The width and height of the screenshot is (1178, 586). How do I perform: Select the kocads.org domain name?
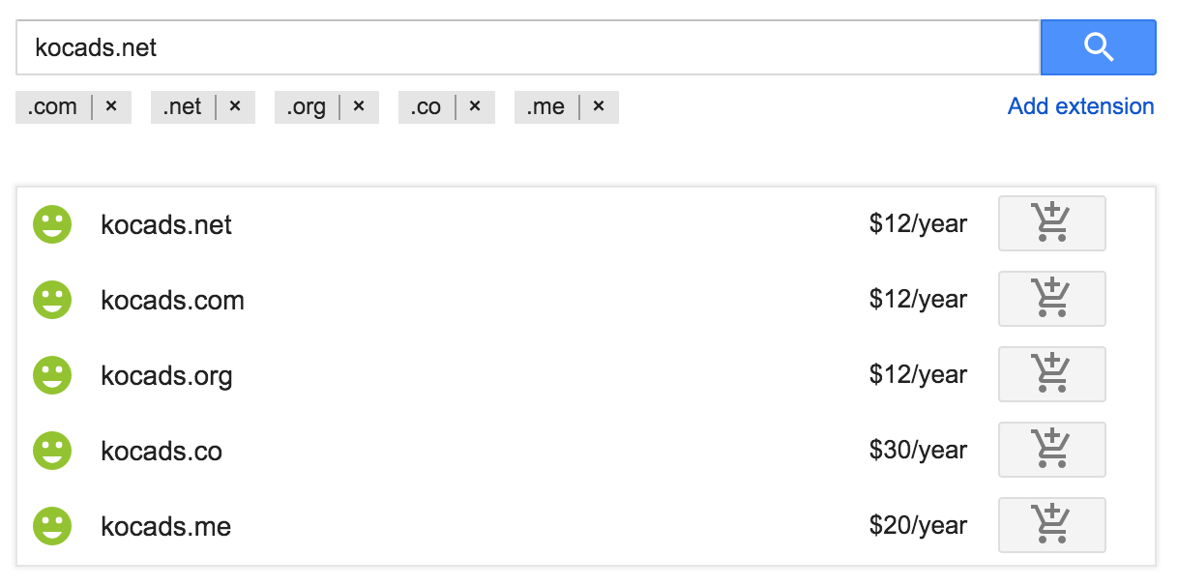[x=166, y=375]
